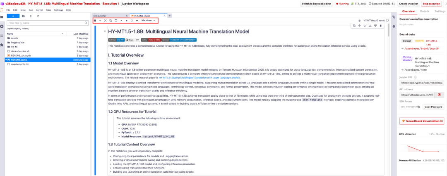The width and height of the screenshot is (447, 176).
Task: Cut the selected cell with the scissors icon
Action: click(x=105, y=20)
